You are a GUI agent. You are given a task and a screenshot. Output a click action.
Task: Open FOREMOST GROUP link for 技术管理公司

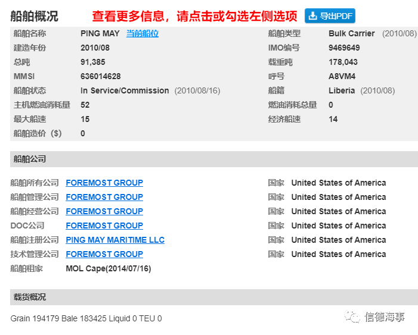[x=104, y=254]
